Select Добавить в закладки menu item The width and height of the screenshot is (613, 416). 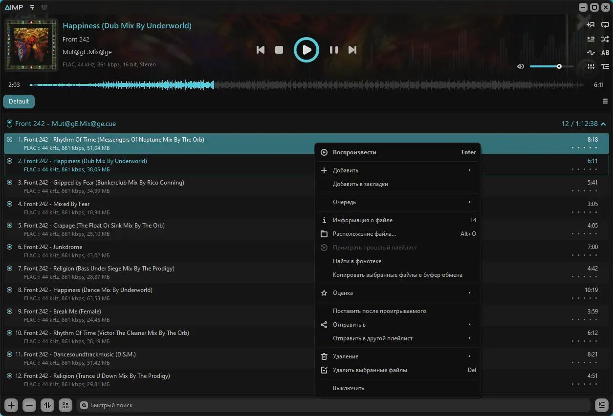(397, 184)
